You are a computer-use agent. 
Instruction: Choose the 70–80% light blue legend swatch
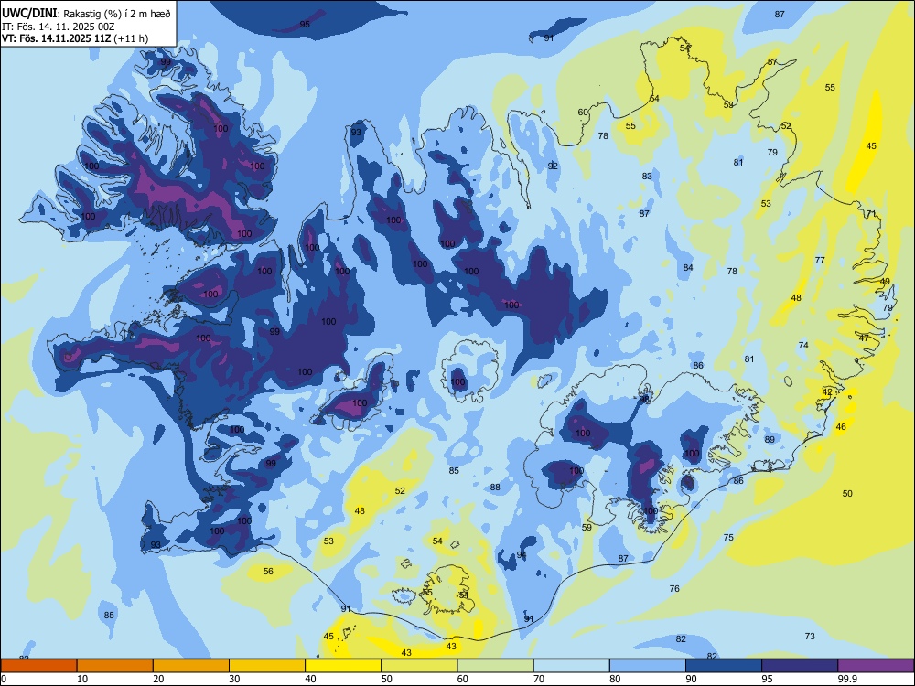point(571,666)
